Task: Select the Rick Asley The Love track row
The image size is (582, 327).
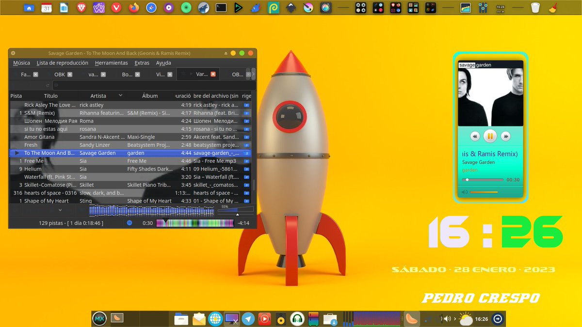Action: 130,105
